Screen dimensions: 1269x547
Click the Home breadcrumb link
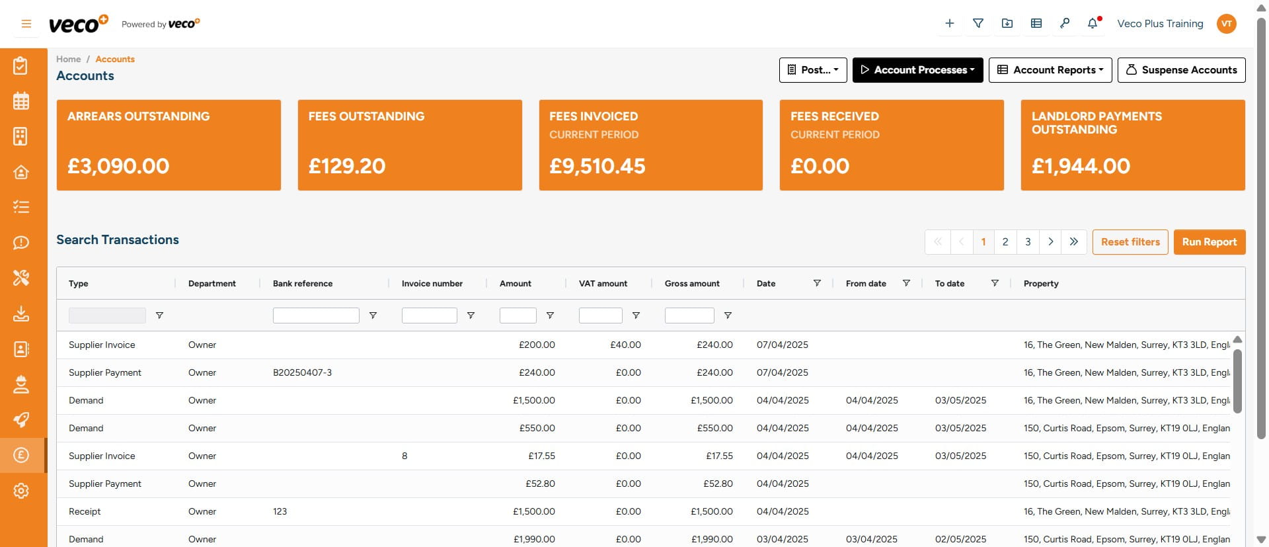click(68, 59)
